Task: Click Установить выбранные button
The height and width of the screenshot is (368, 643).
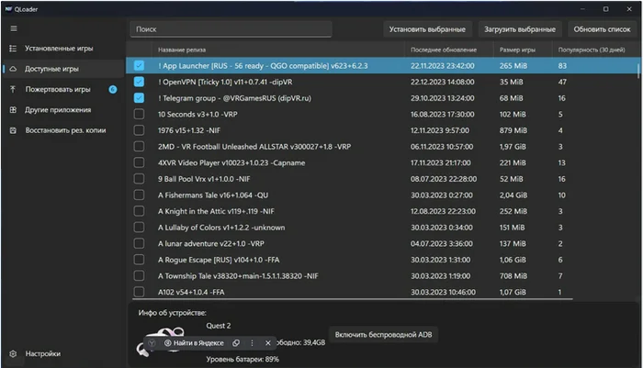Action: coord(427,29)
